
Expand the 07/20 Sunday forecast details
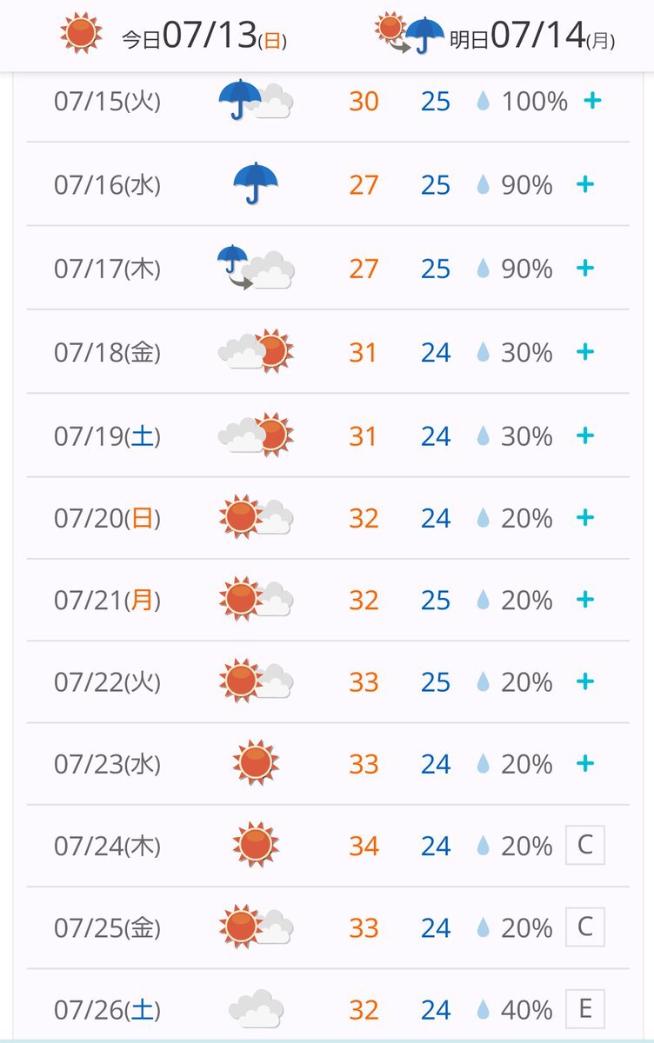585,517
